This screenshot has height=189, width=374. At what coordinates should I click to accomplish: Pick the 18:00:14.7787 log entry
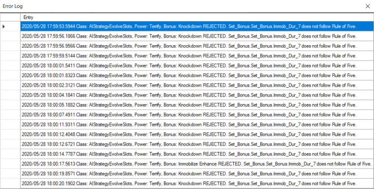189,154
